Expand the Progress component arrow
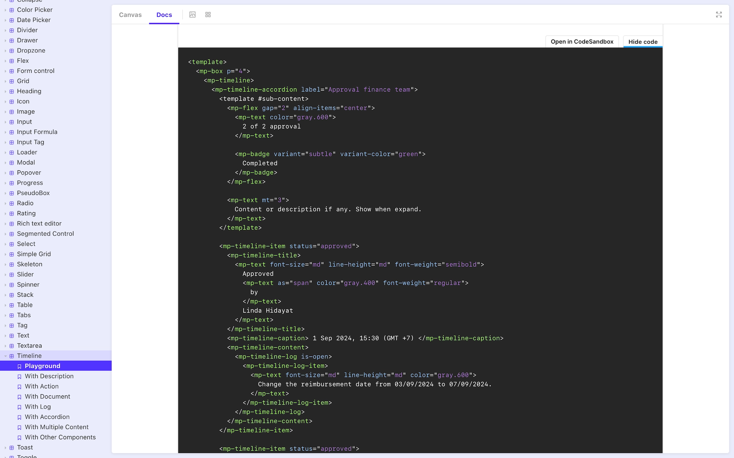The width and height of the screenshot is (734, 458). pos(6,183)
